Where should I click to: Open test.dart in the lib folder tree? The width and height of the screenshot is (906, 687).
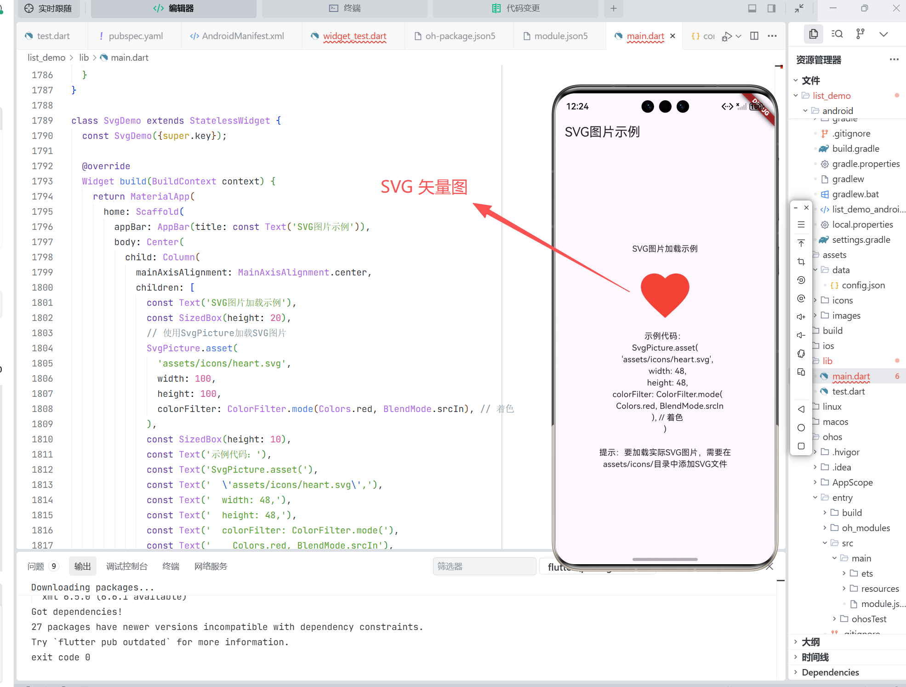click(848, 391)
